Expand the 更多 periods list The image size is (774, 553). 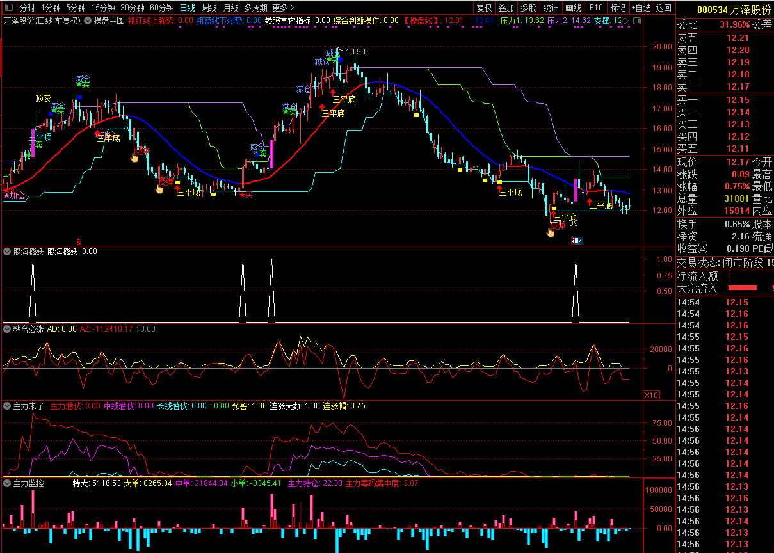(x=283, y=8)
